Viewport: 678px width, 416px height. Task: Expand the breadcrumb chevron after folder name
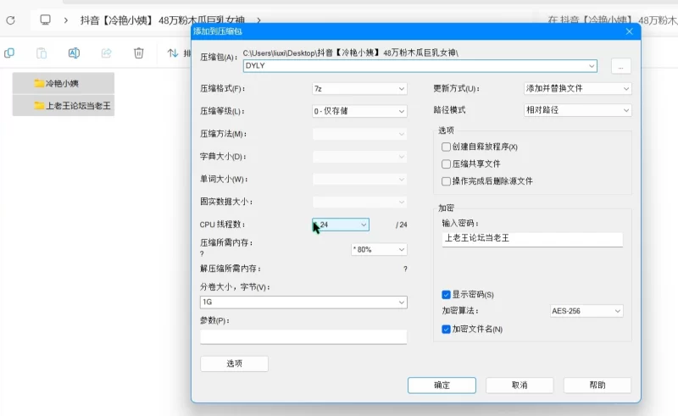click(258, 19)
